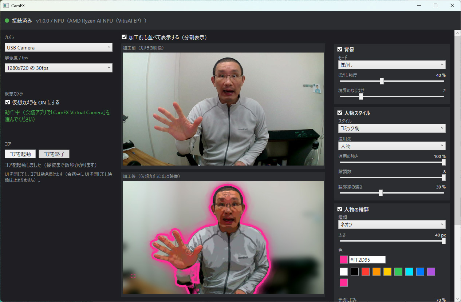
Task: Click the current color preview swatch beside hex field
Action: (x=344, y=260)
